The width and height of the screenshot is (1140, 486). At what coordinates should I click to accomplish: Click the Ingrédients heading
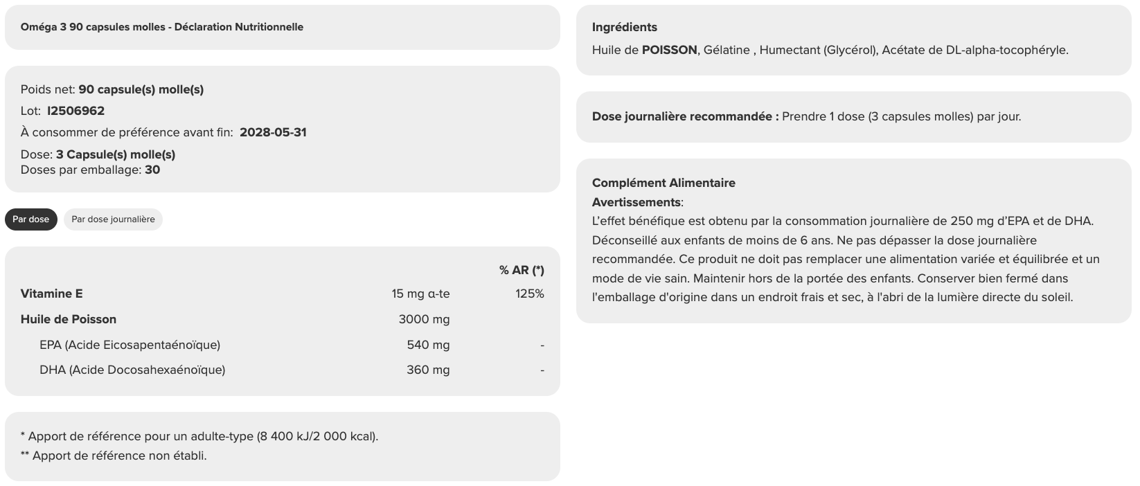point(625,27)
